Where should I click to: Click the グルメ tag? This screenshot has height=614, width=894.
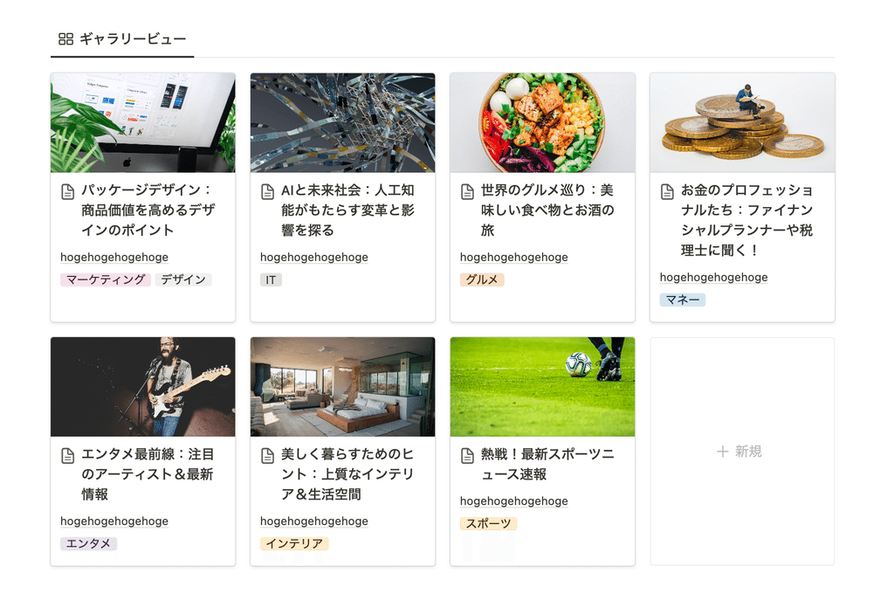click(x=482, y=279)
